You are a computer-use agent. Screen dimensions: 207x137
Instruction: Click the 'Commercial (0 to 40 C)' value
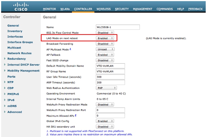(111, 94)
